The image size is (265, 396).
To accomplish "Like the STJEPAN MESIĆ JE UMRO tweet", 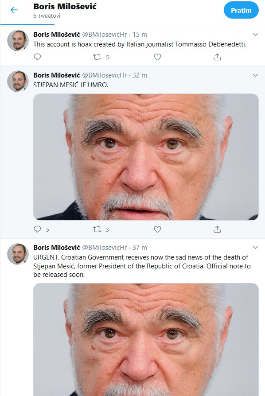I will (x=157, y=229).
